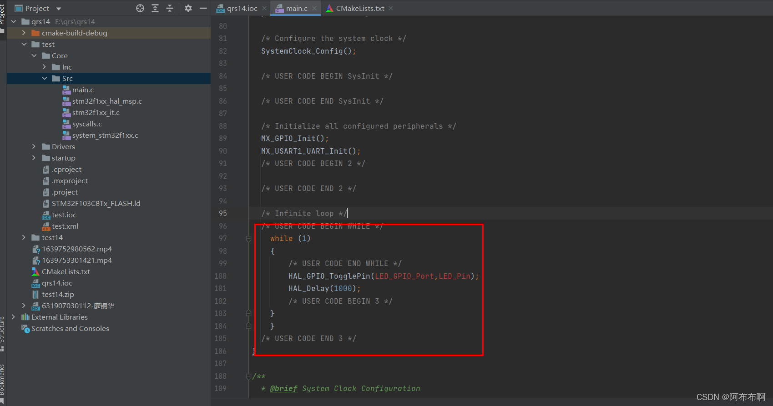Collapse the Src folder node
The width and height of the screenshot is (773, 406).
click(45, 78)
